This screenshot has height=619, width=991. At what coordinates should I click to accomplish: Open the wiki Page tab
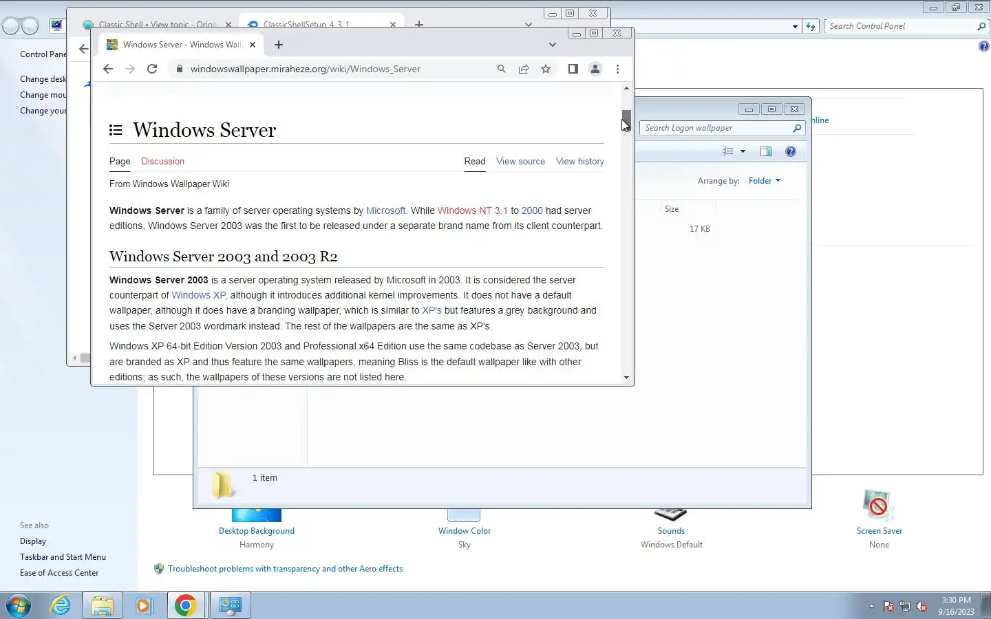pos(120,161)
